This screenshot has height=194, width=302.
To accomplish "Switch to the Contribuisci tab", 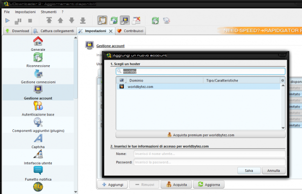I will (130, 31).
